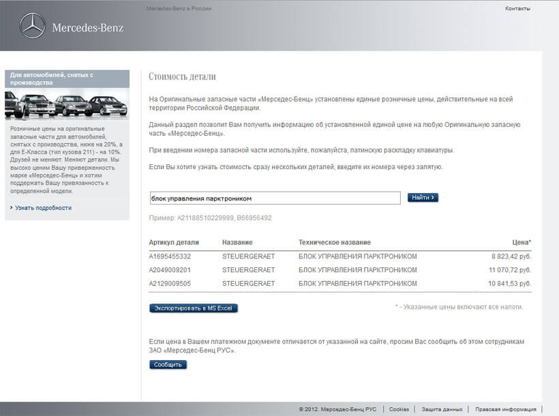
Task: Click the '© 2012. Мерседес-Бенц РУС' footer text
Action: 337,409
